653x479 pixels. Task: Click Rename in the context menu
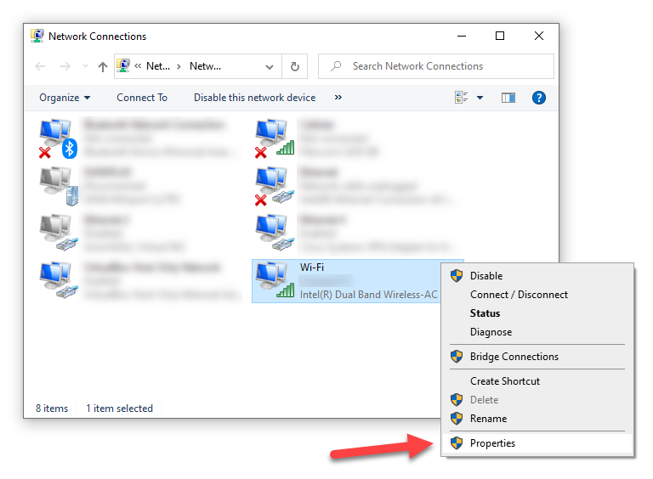coord(488,419)
